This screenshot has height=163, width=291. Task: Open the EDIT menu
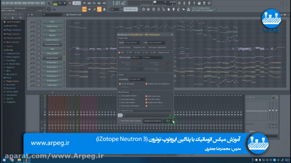point(8,3)
